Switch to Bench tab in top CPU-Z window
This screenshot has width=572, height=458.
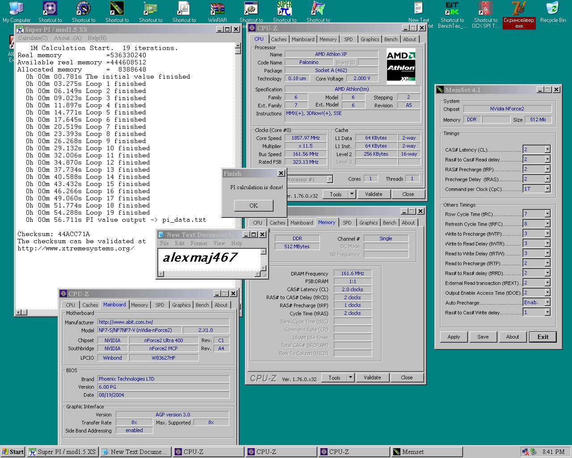coord(391,39)
